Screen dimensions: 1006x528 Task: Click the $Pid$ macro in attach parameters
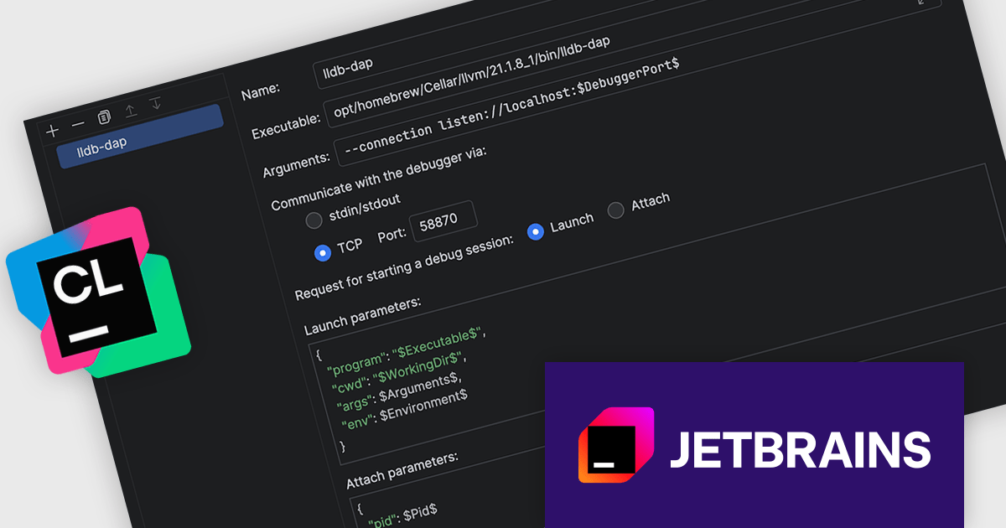[x=421, y=510]
